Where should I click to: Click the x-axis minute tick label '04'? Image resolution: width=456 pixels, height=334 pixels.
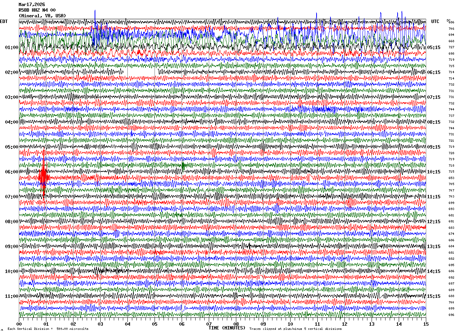[x=127, y=324]
